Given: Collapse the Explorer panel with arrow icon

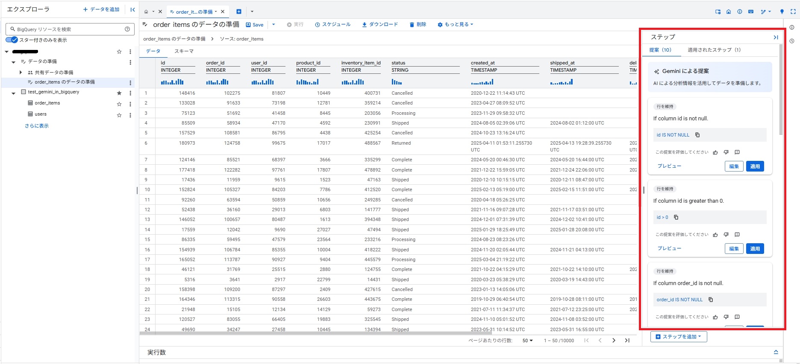Looking at the screenshot, I should pos(132,9).
